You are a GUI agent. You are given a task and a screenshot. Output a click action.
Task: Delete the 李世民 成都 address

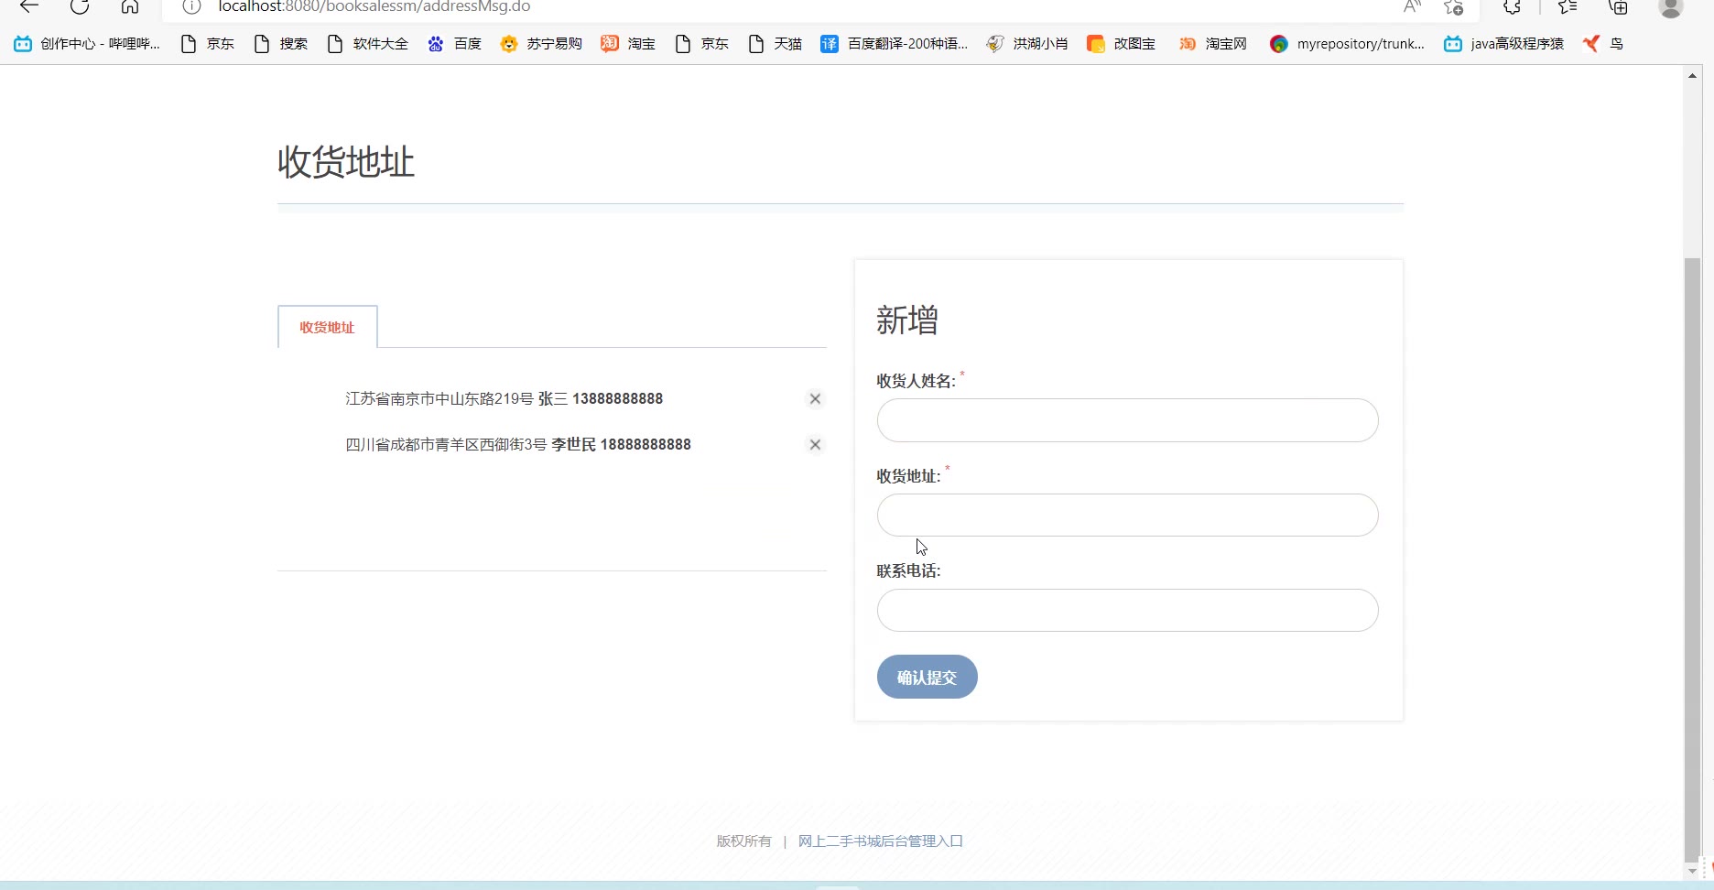tap(815, 444)
